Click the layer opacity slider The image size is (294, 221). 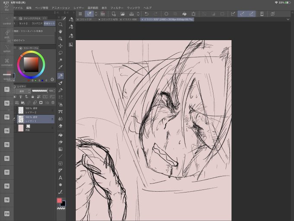[40, 91]
